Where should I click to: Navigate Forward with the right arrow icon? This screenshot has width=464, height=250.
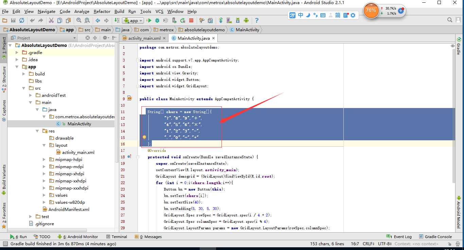coord(106,21)
